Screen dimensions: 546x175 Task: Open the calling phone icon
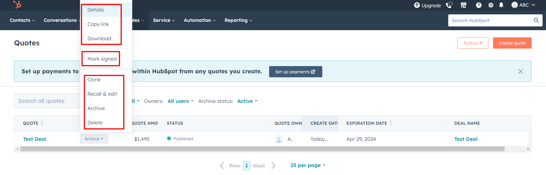[x=449, y=5]
